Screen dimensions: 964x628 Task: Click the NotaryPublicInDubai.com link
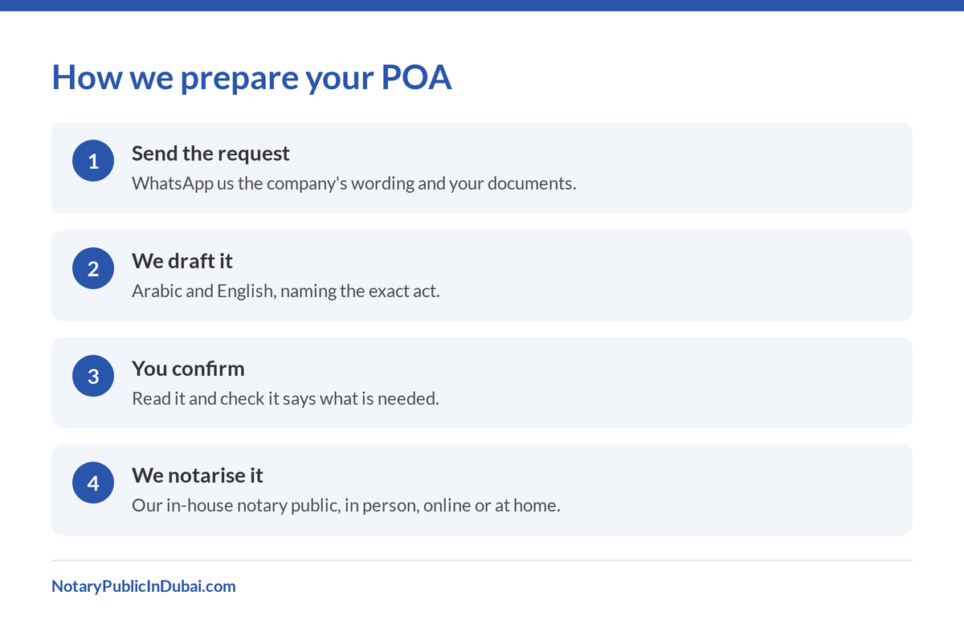[x=144, y=586]
